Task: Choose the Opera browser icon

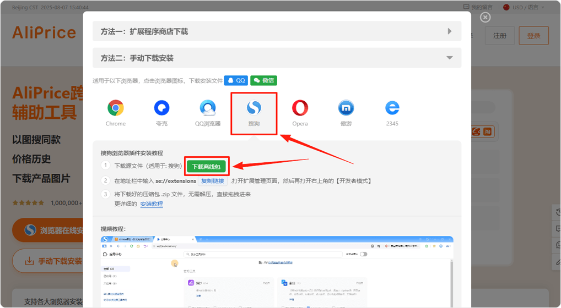Action: pyautogui.click(x=300, y=108)
